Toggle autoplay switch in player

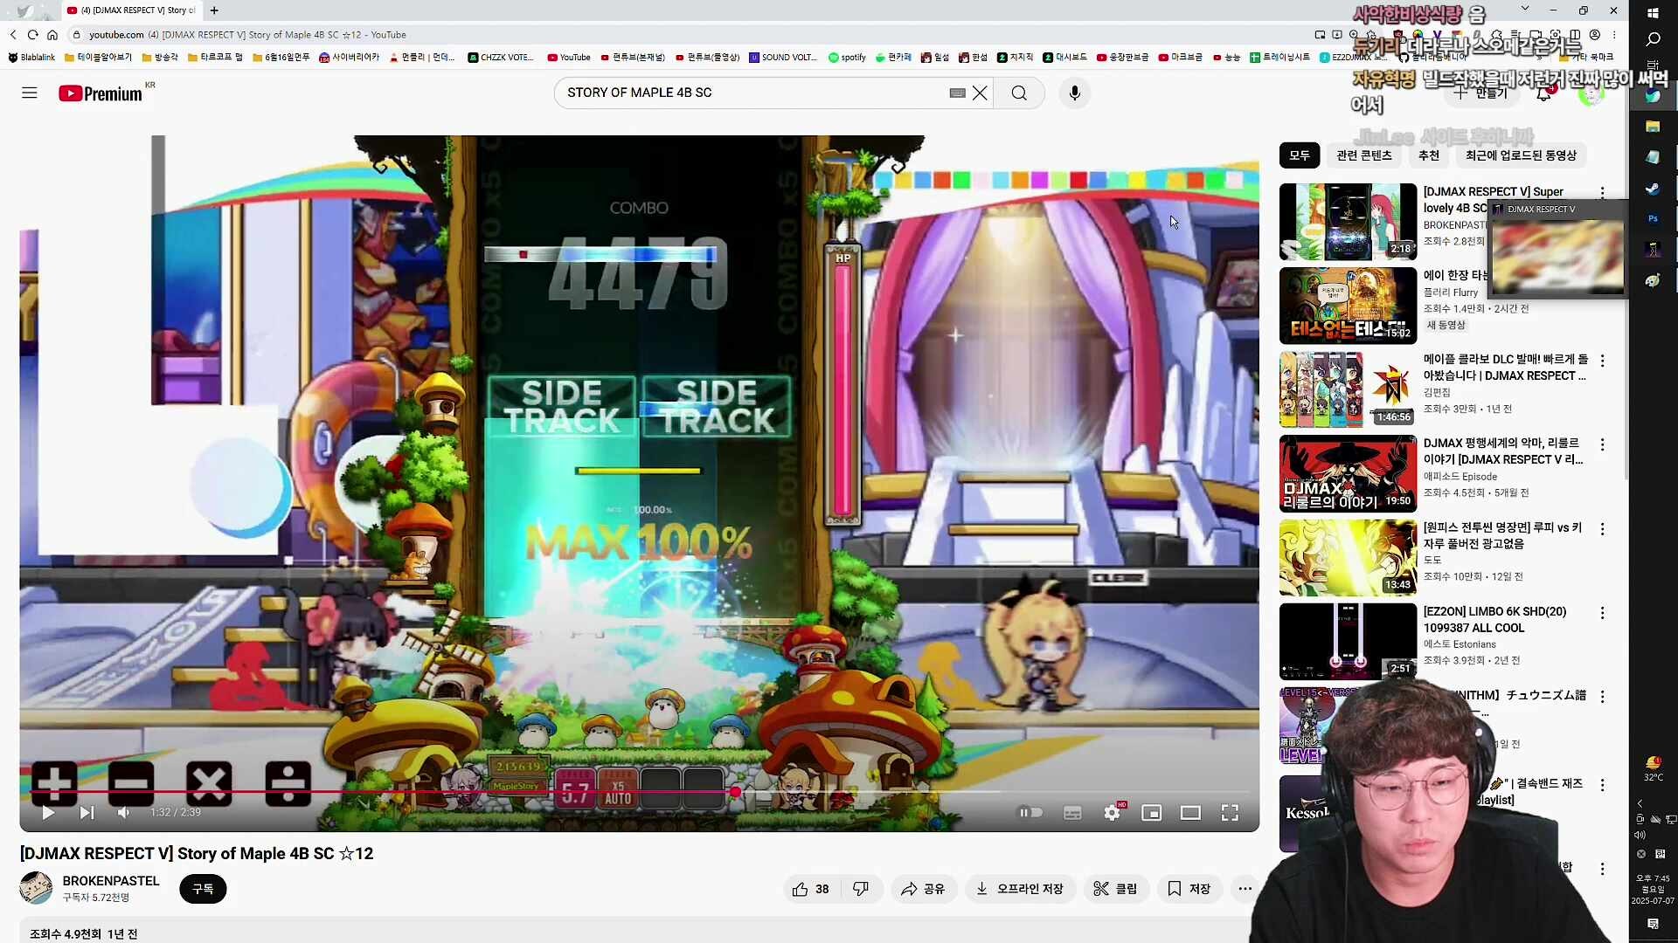click(1031, 813)
